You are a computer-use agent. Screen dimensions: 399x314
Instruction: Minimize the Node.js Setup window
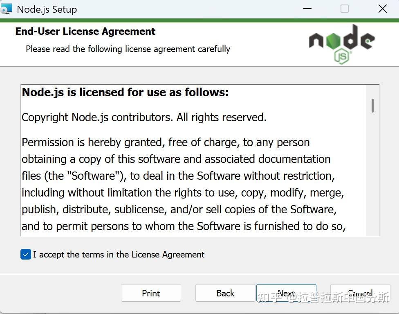307,9
